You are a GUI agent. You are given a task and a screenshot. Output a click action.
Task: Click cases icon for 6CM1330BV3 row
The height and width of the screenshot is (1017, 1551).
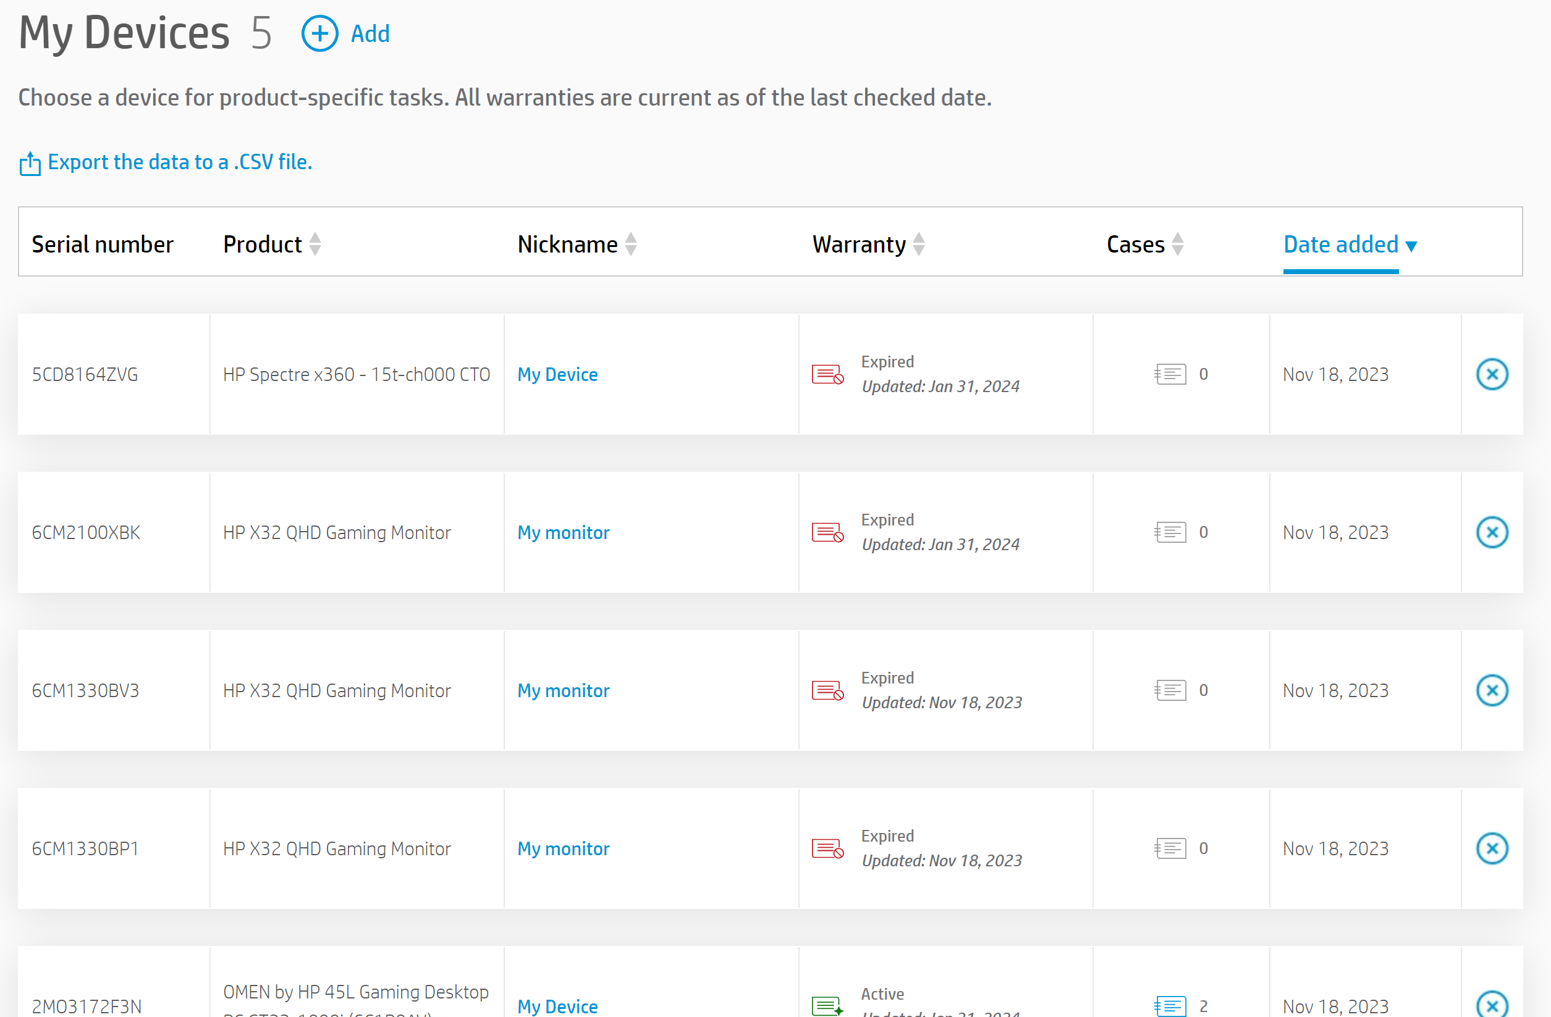[1170, 690]
